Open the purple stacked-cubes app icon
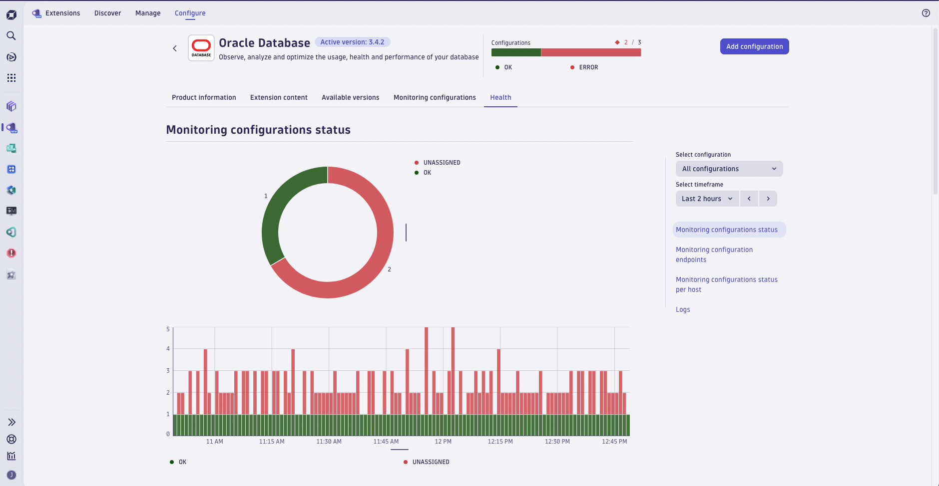 click(11, 106)
